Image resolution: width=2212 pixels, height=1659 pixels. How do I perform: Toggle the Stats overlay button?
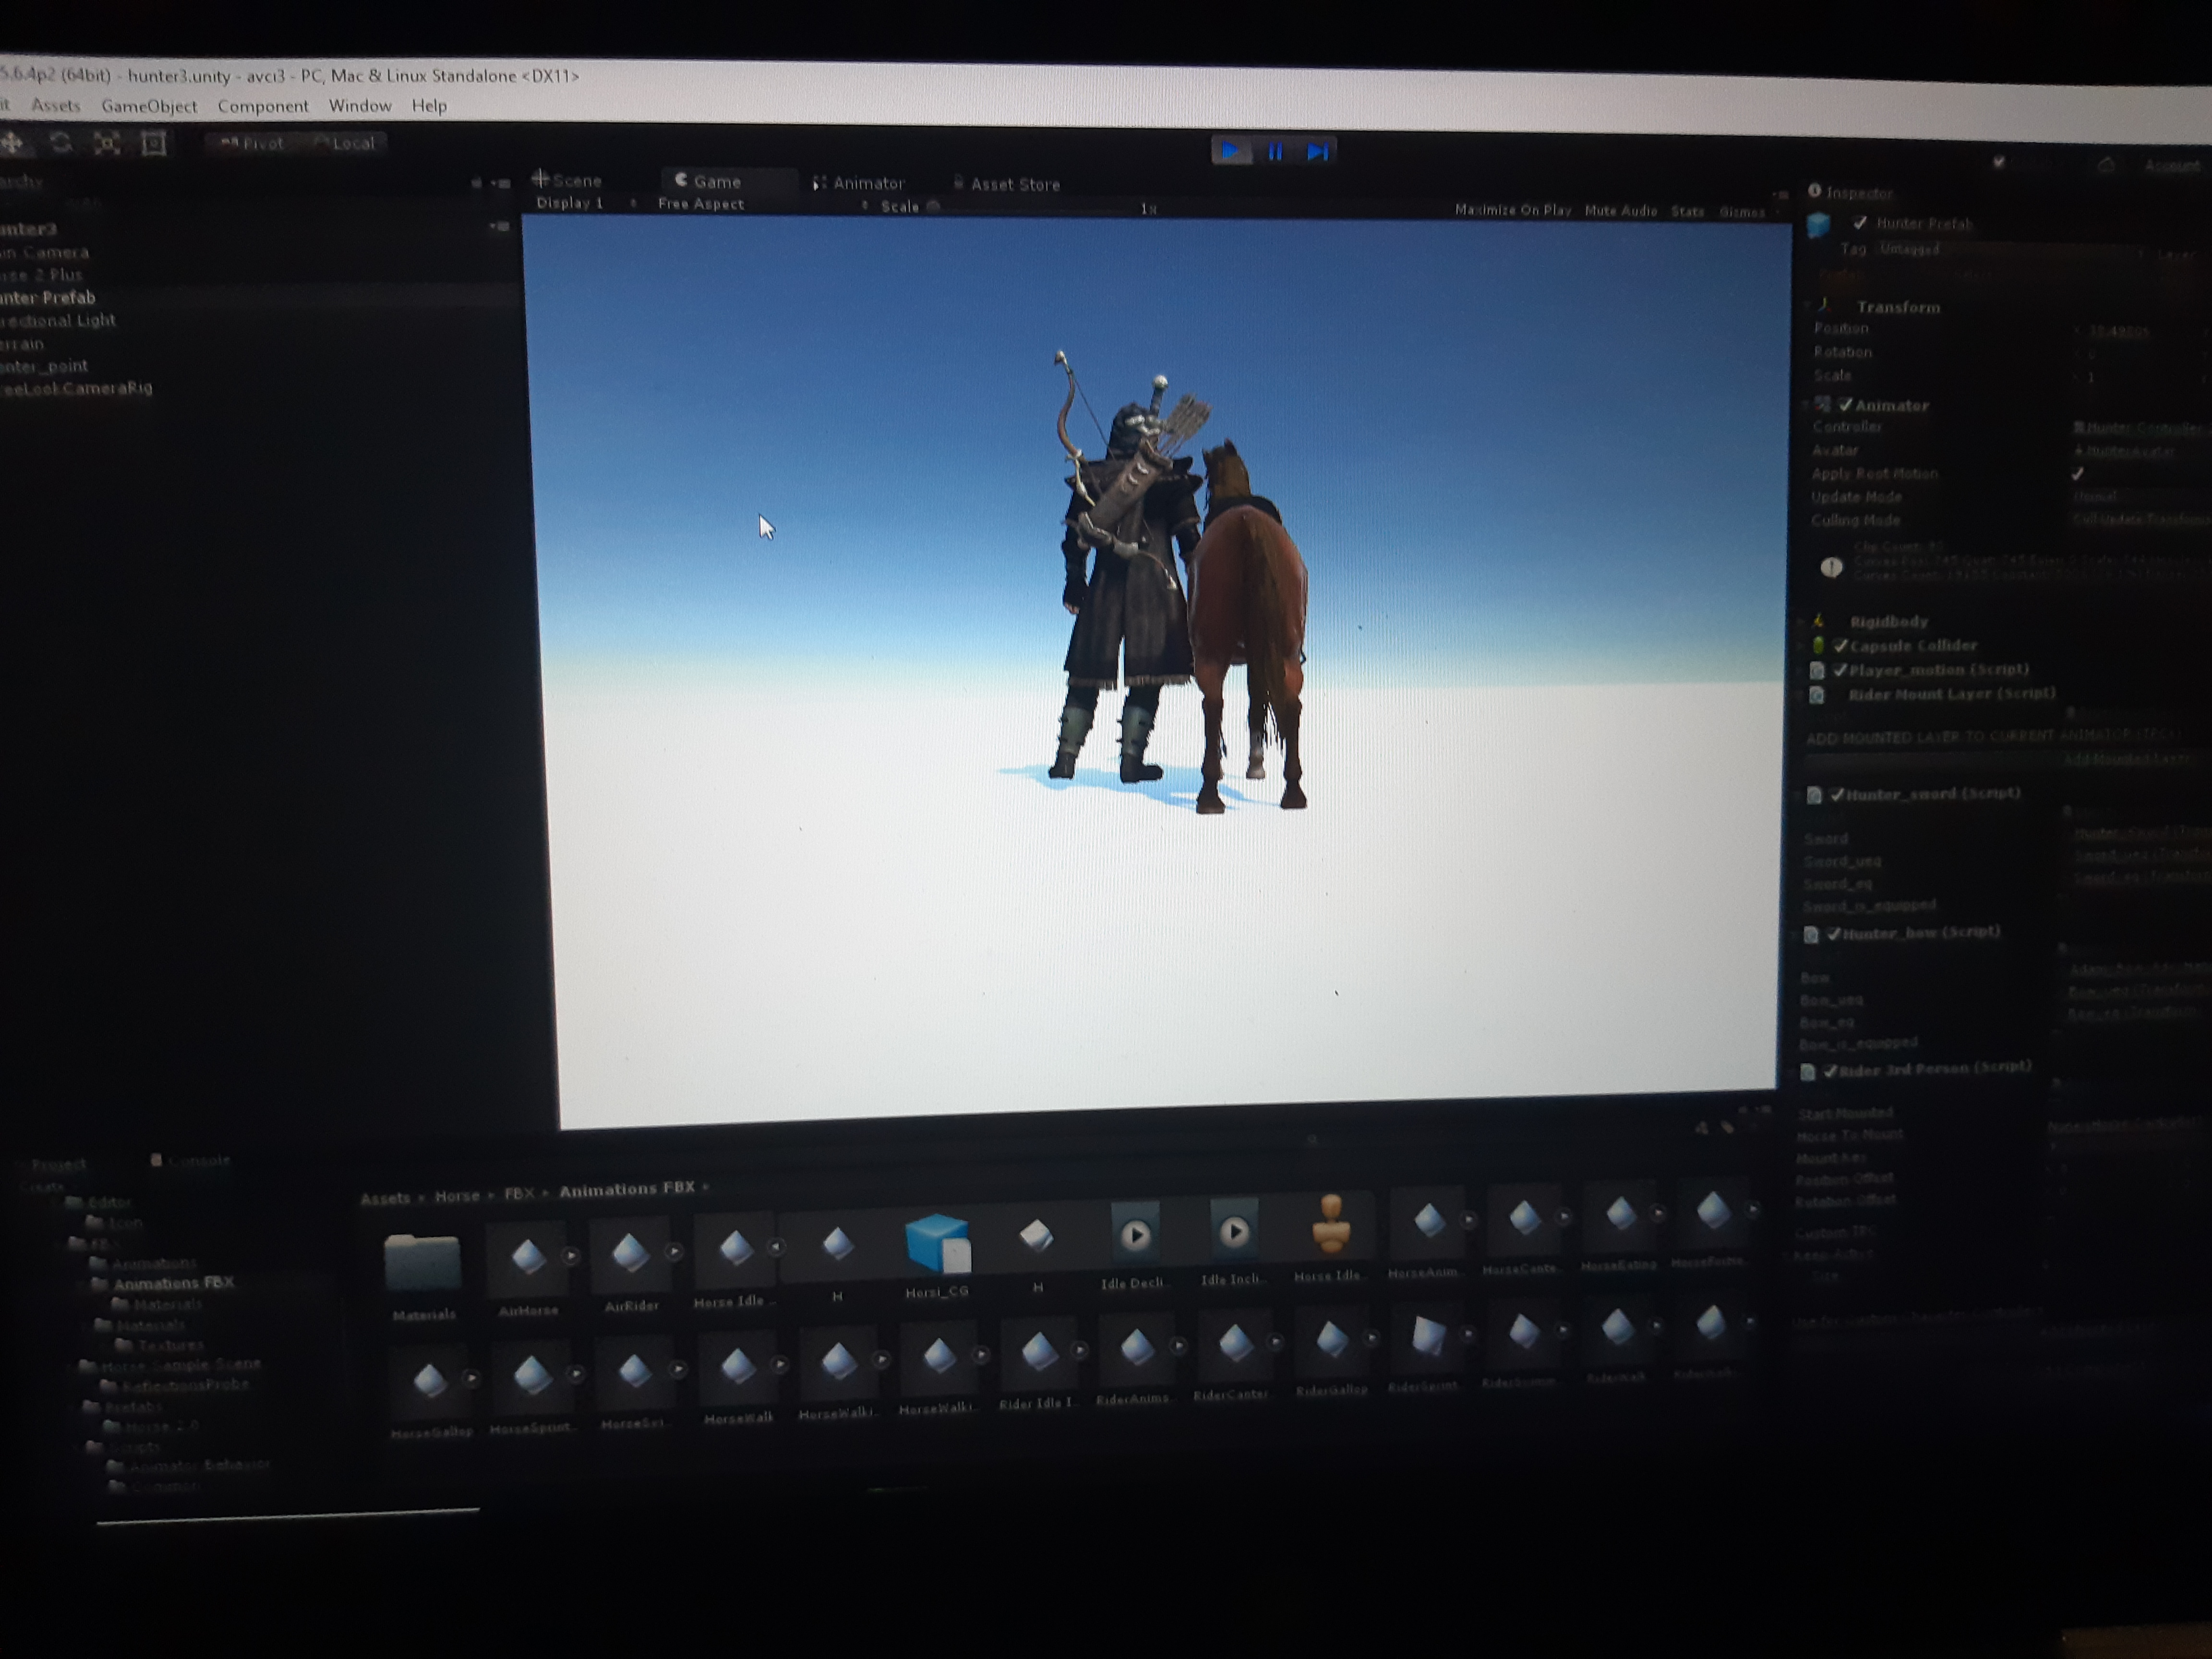point(1687,211)
